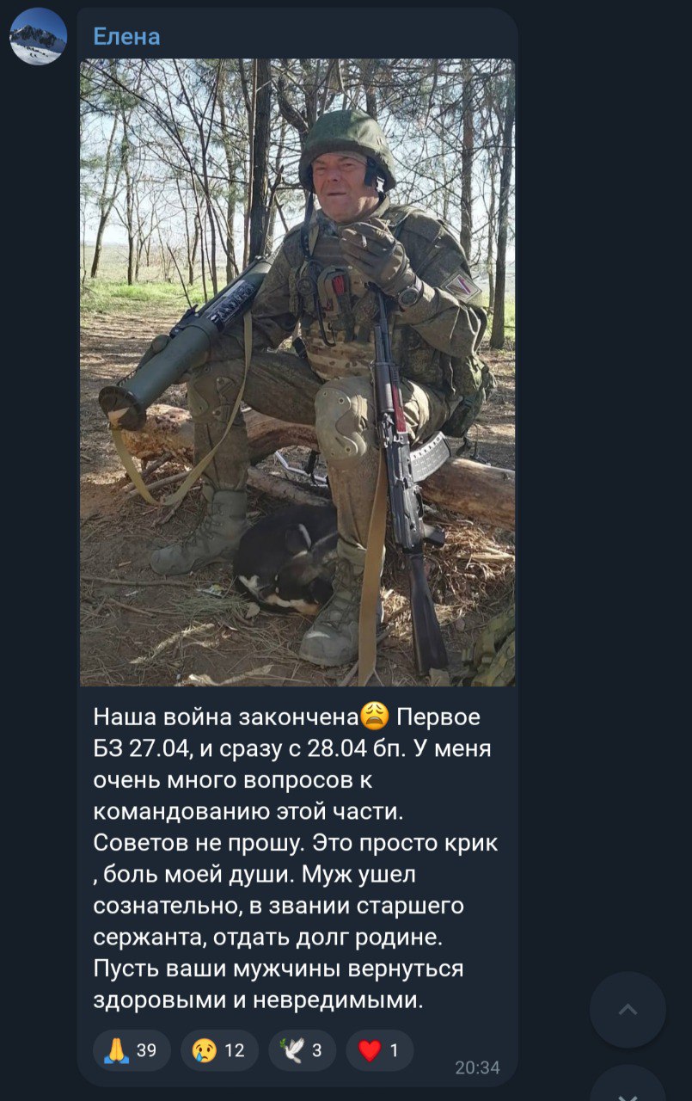This screenshot has height=1101, width=692.
Task: Click the line 'Советов не прошу'
Action: (196, 843)
